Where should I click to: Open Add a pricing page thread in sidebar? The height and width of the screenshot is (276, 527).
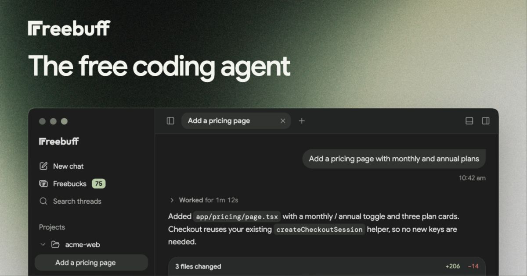pyautogui.click(x=91, y=263)
